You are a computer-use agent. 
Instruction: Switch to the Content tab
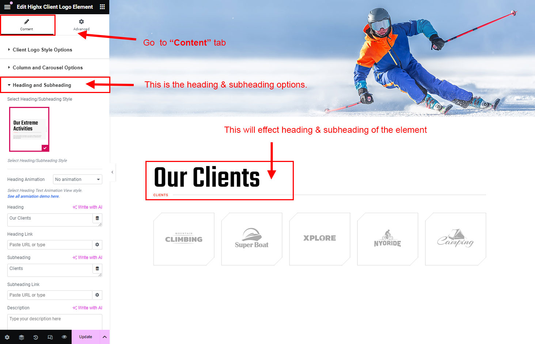click(x=27, y=25)
